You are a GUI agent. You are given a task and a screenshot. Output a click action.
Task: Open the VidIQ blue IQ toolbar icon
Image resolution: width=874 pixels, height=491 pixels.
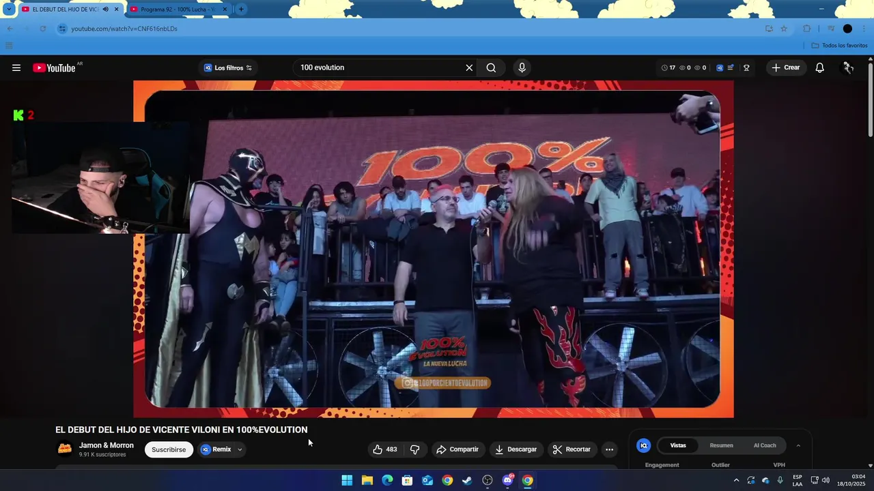click(x=720, y=68)
